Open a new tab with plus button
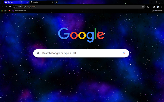The image size is (164, 102). [56, 2]
